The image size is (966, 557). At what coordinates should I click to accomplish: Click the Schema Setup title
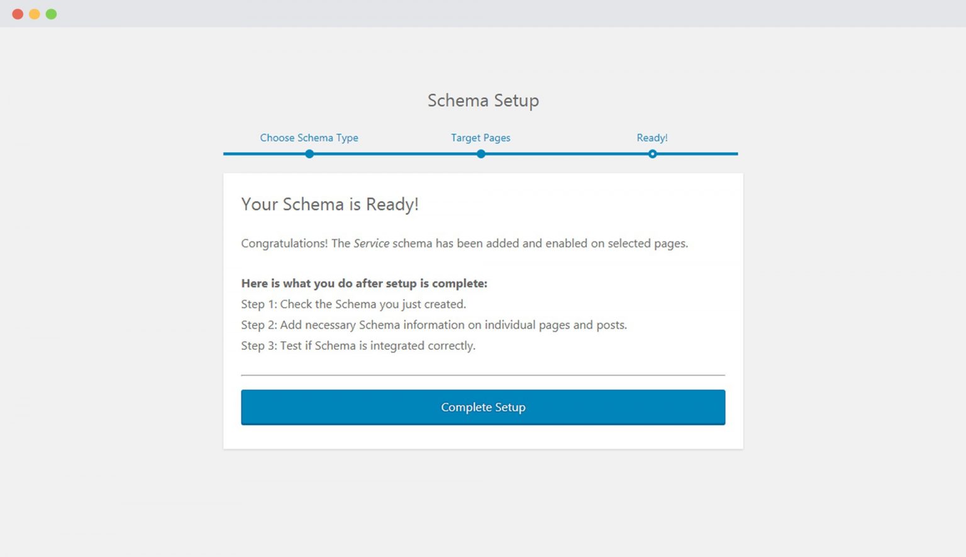[x=483, y=100]
